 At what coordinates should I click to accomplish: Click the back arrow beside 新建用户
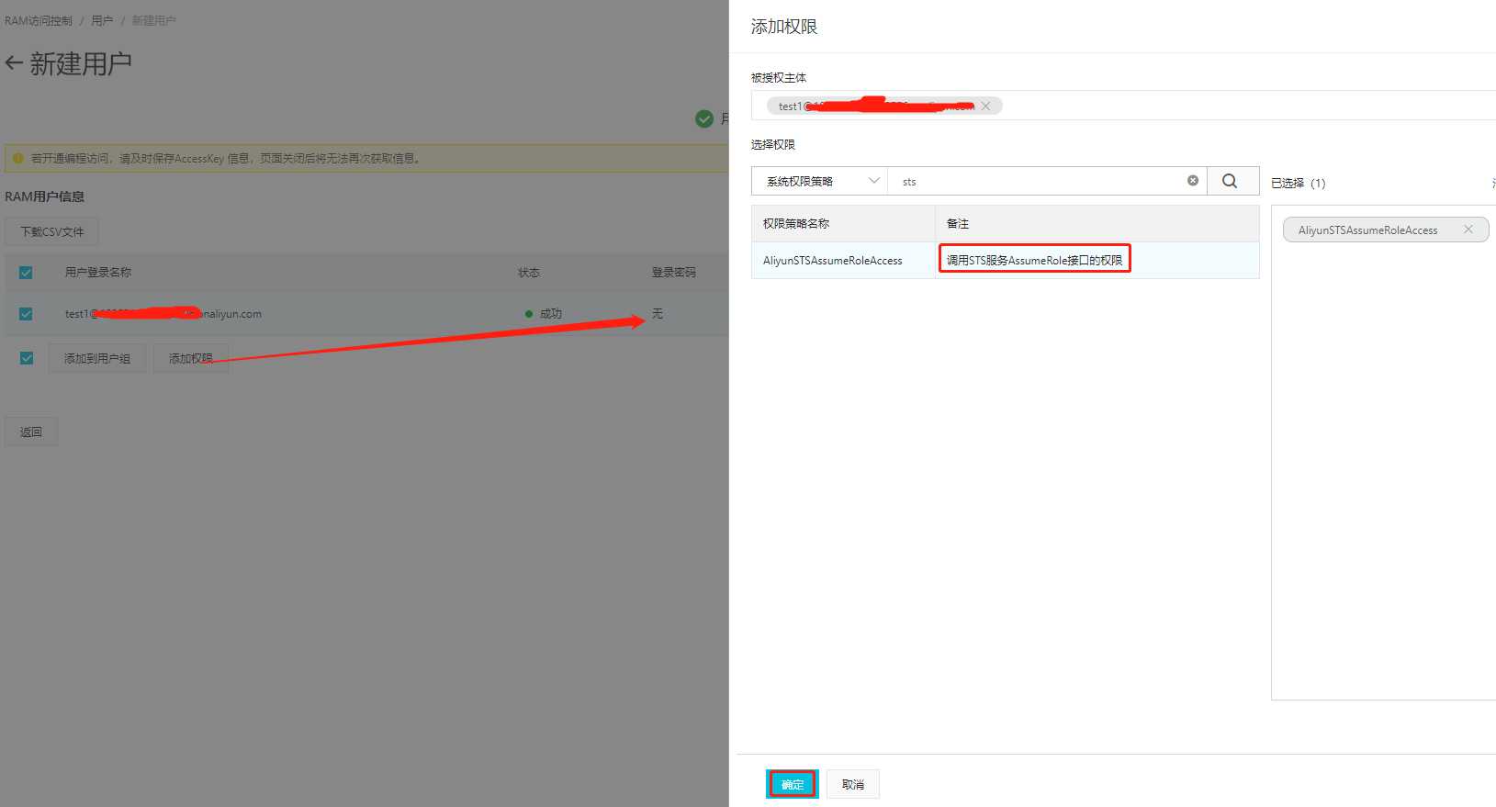(x=14, y=63)
